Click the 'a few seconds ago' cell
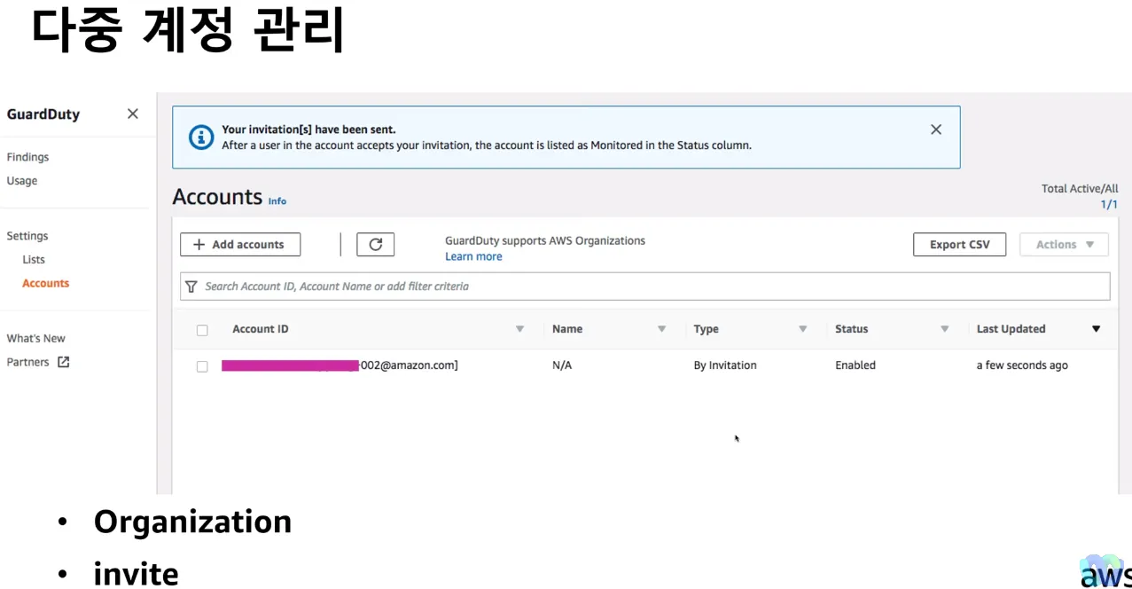Screen dimensions: 1132x589 coord(1022,365)
